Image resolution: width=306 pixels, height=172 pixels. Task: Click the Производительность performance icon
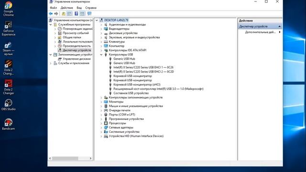coord(60,46)
